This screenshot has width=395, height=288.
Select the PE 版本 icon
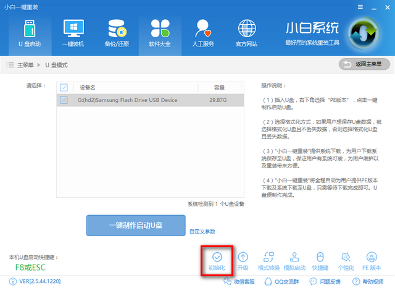point(372,257)
